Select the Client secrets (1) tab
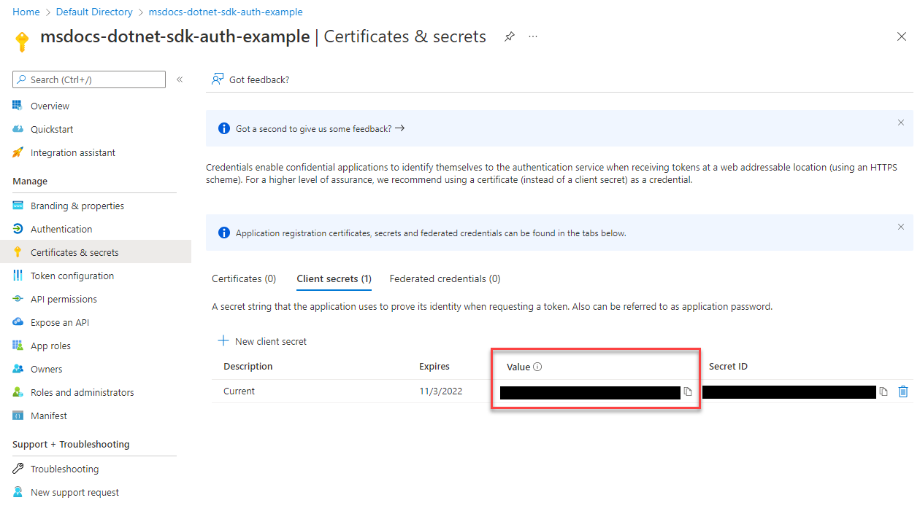Image resolution: width=920 pixels, height=511 pixels. (x=334, y=278)
